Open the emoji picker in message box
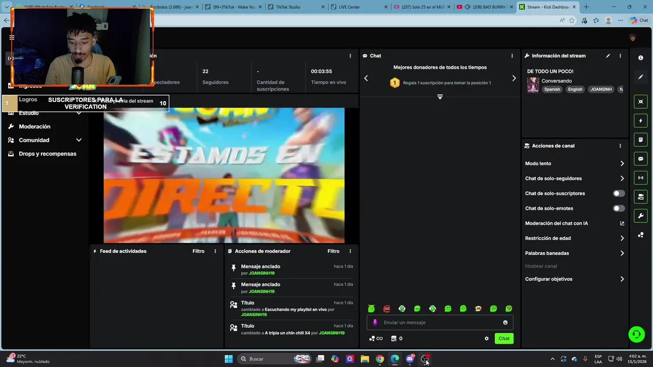The width and height of the screenshot is (653, 367). pyautogui.click(x=506, y=322)
